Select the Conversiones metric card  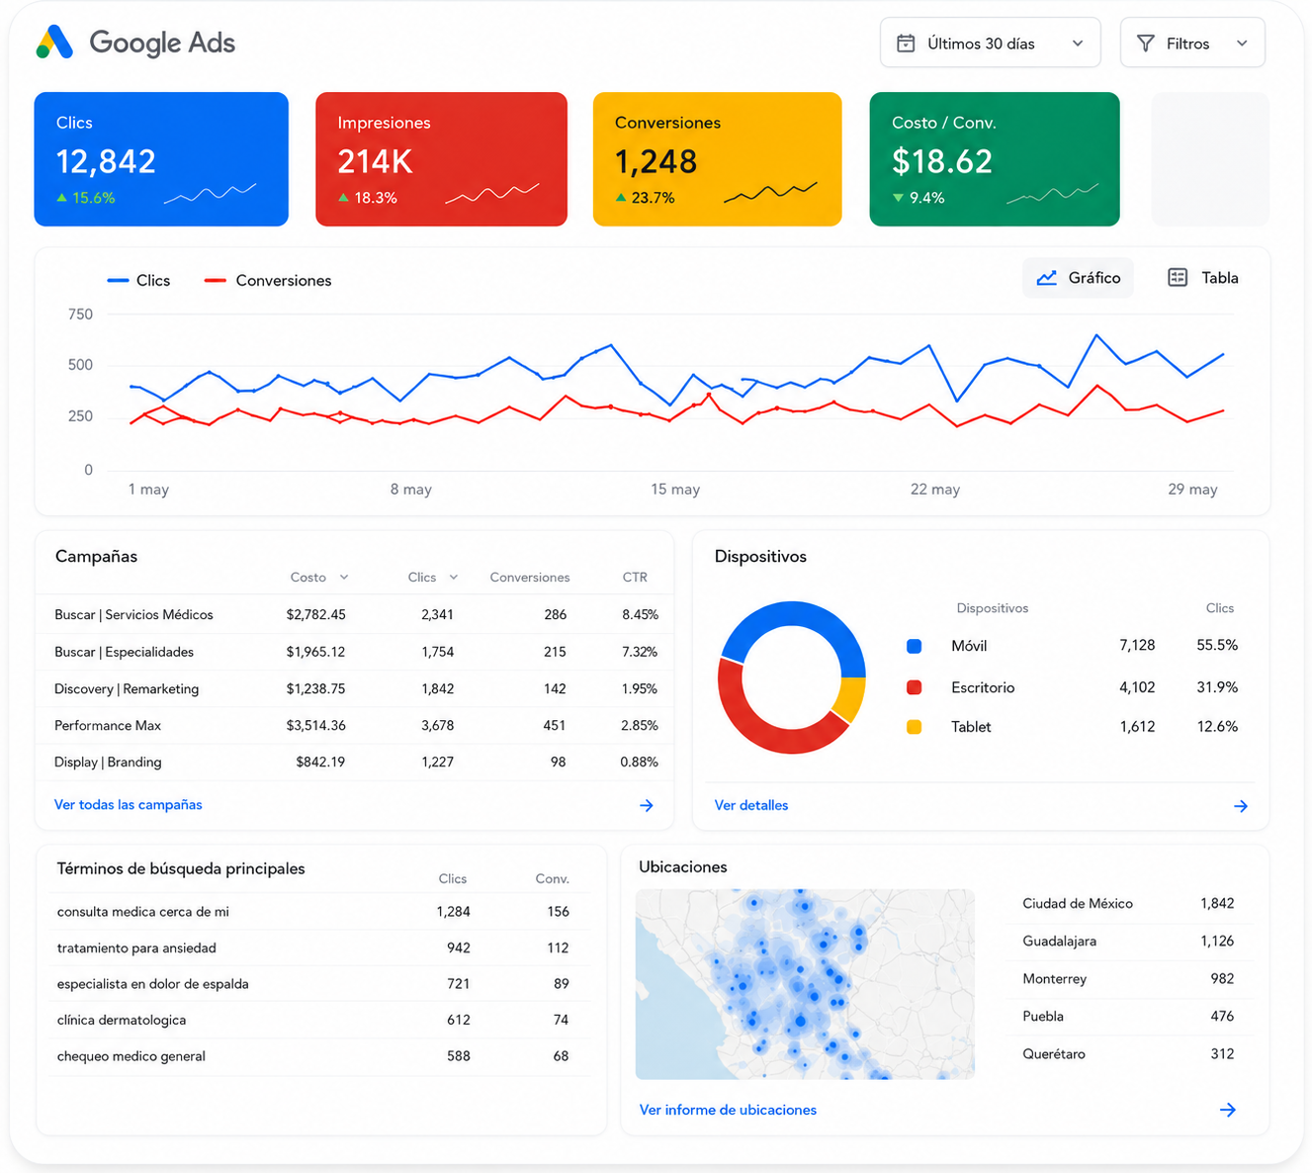click(x=717, y=159)
